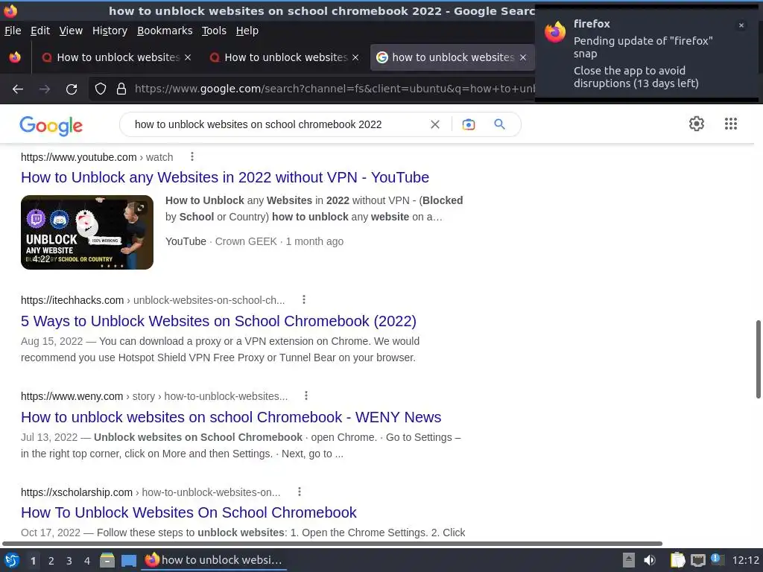Viewport: 763px width, 572px height.
Task: Open the Tools menu
Action: coord(214,31)
